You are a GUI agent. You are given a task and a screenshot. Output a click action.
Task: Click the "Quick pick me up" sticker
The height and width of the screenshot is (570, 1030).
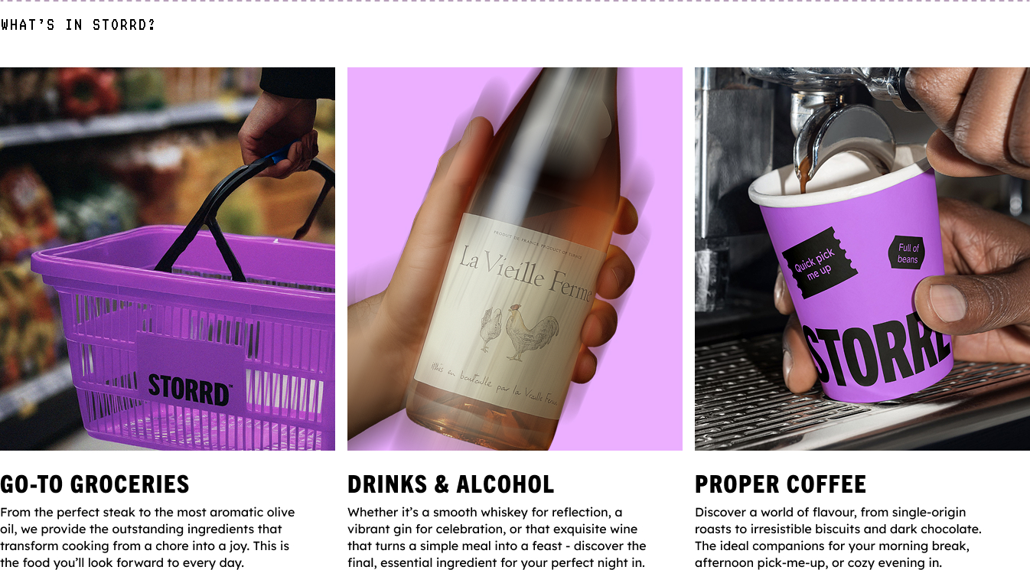819,263
